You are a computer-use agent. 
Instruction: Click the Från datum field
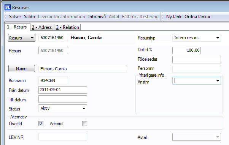point(63,90)
